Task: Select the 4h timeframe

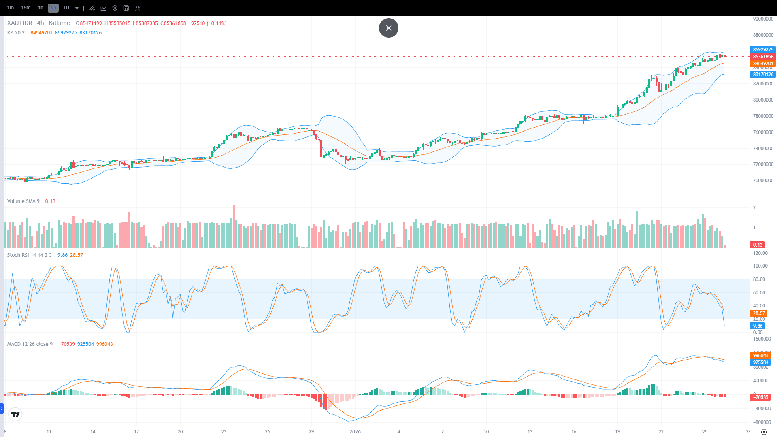Action: [53, 8]
